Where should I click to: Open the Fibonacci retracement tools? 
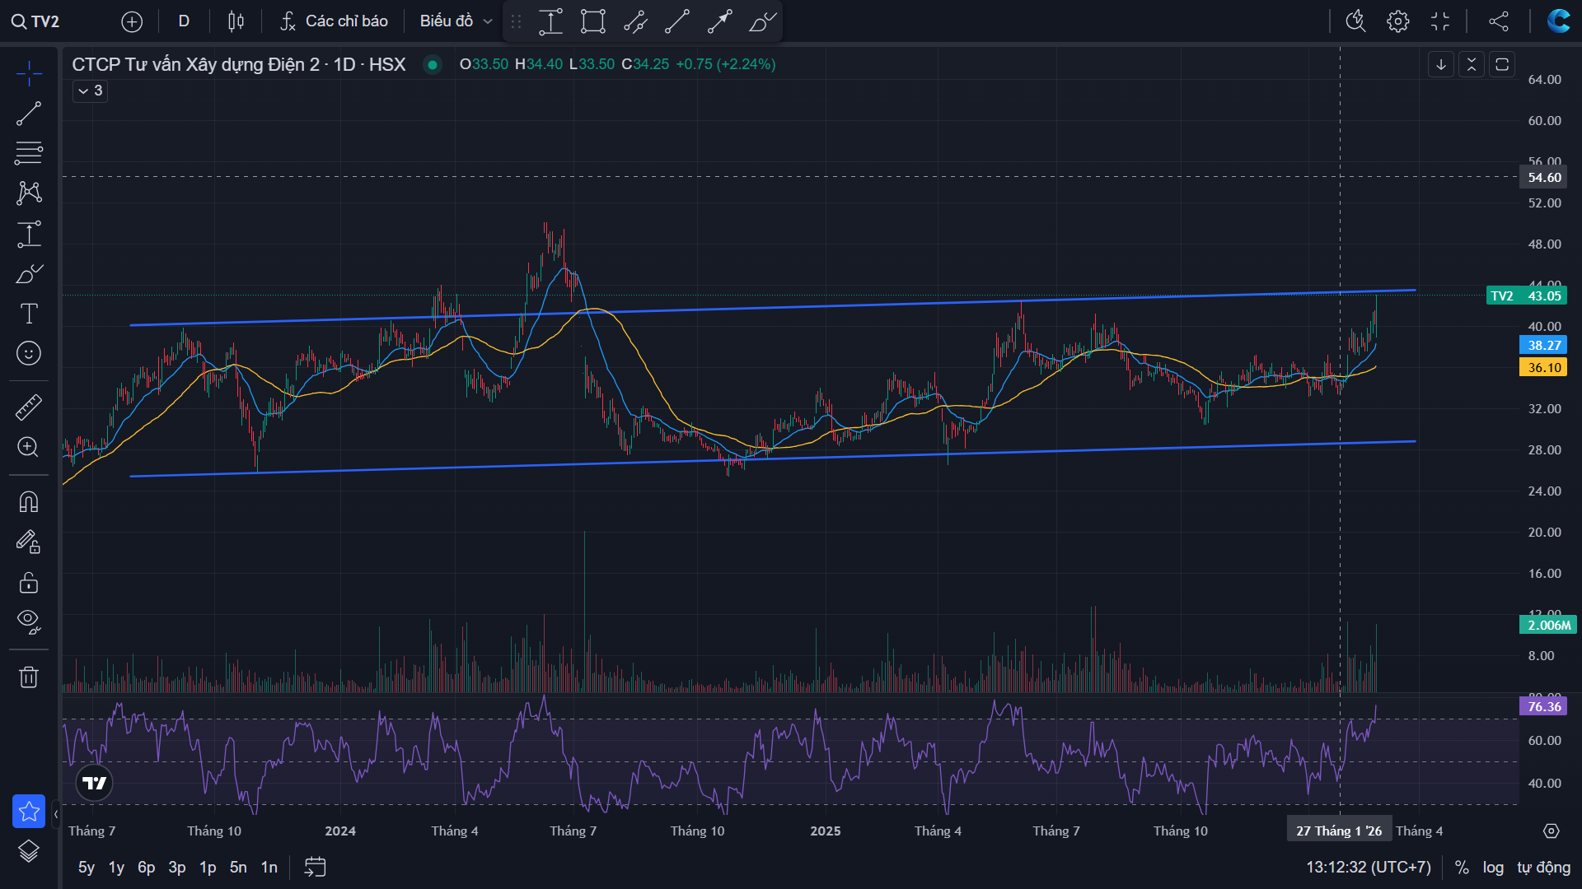click(x=29, y=152)
